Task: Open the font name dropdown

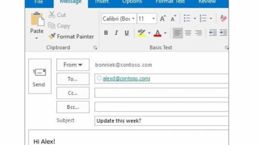Action: point(133,19)
